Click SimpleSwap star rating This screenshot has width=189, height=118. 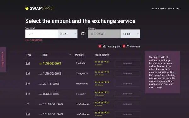click(102, 82)
